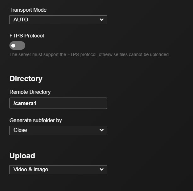Click the Transport Mode label
Screen dimensions: 193x191
click(28, 10)
